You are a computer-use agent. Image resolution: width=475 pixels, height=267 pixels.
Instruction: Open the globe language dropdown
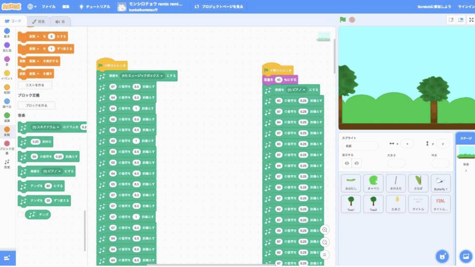pyautogui.click(x=32, y=7)
